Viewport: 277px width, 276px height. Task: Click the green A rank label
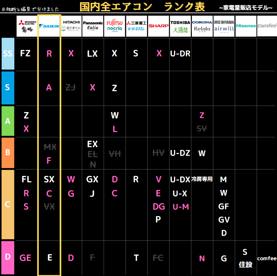click(8, 121)
